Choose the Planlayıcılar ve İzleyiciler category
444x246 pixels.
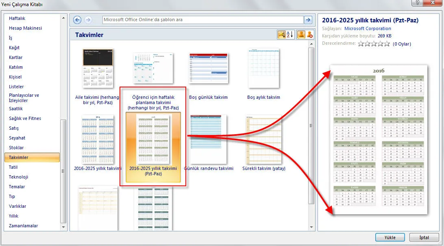pos(24,98)
